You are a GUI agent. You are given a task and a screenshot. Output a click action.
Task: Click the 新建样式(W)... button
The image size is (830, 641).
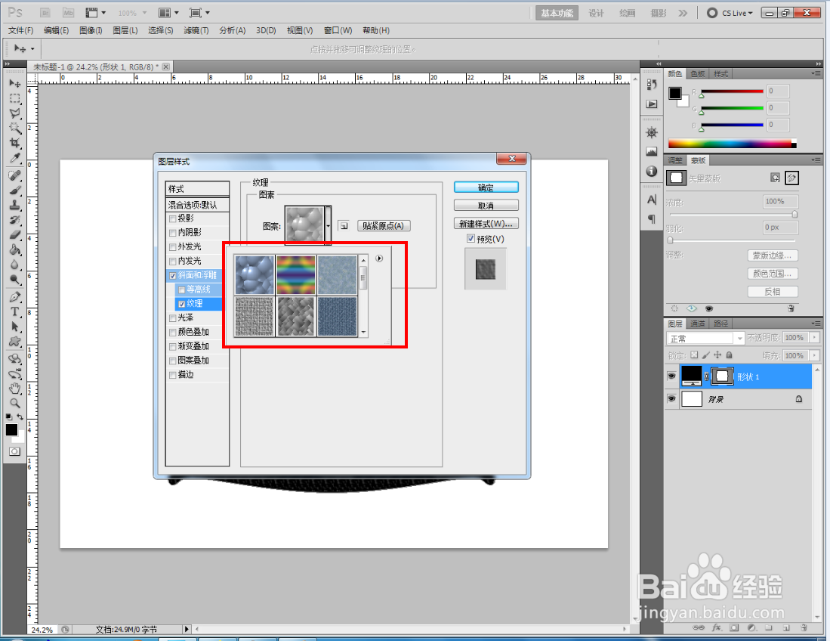486,224
